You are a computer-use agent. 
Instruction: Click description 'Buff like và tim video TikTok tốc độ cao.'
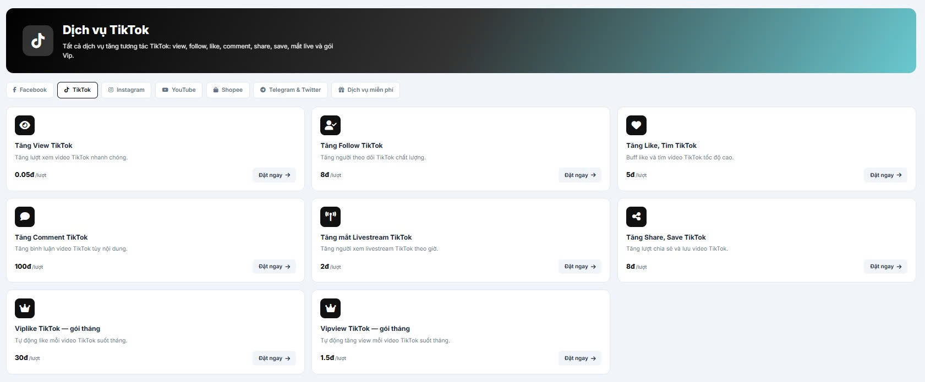coord(680,158)
